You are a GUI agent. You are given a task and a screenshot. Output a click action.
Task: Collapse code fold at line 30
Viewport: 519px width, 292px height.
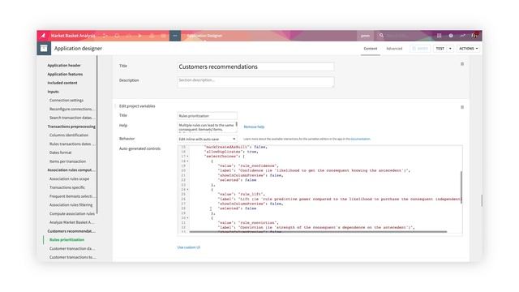187,218
